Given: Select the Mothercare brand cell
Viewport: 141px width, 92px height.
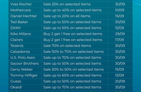Looking at the screenshot, I should [x=21, y=10].
